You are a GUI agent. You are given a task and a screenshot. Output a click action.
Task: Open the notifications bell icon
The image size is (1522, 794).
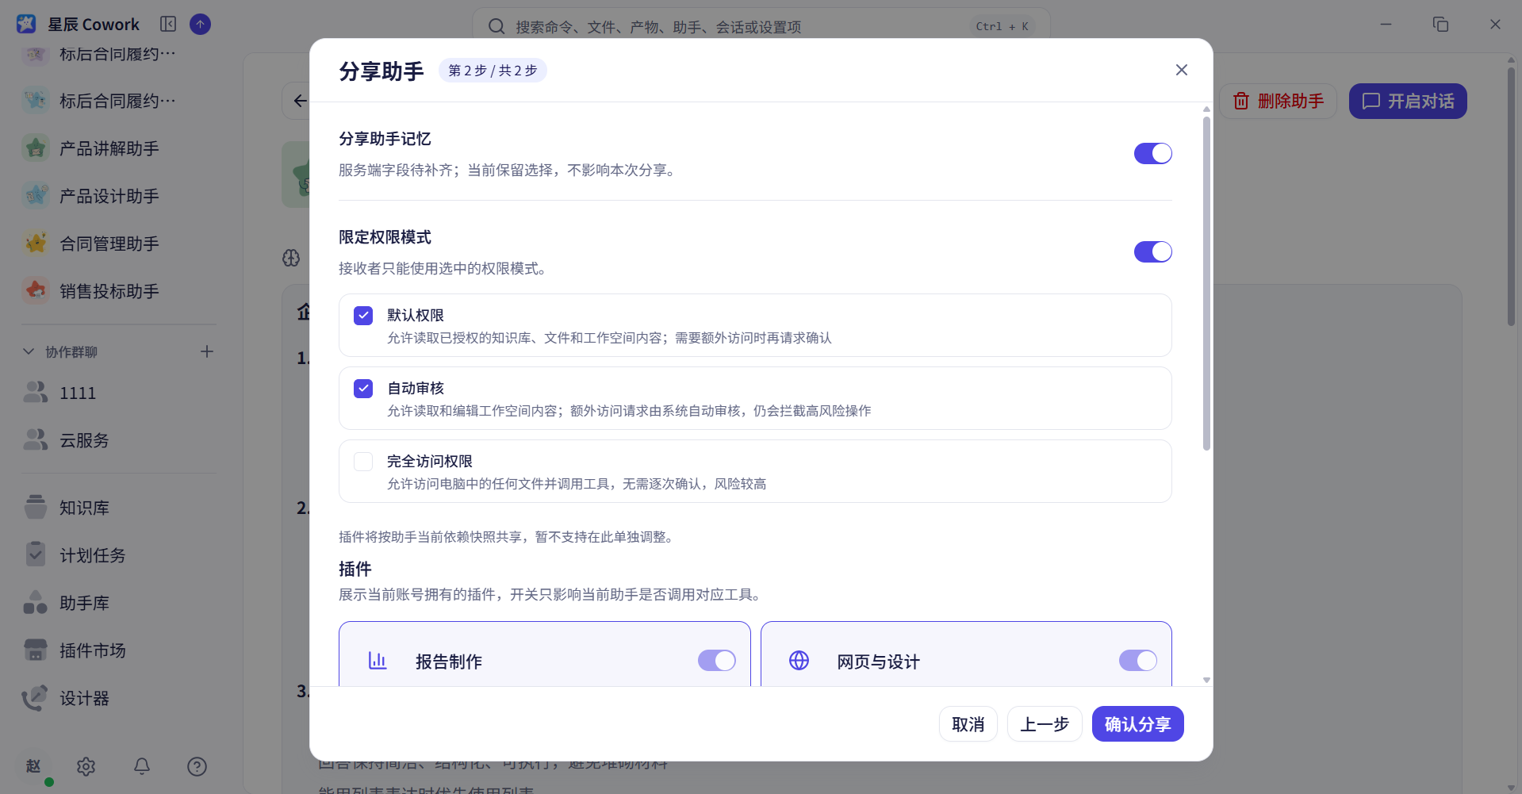click(142, 766)
